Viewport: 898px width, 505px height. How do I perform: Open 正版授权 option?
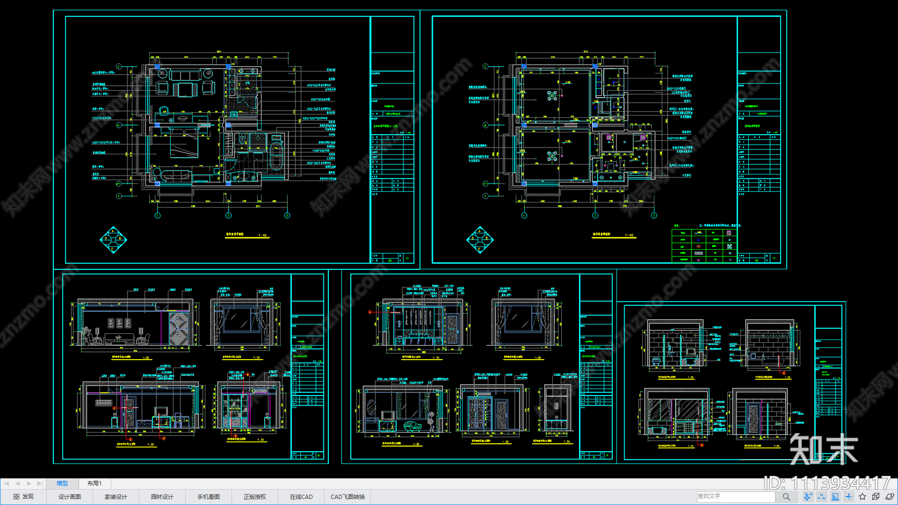255,497
